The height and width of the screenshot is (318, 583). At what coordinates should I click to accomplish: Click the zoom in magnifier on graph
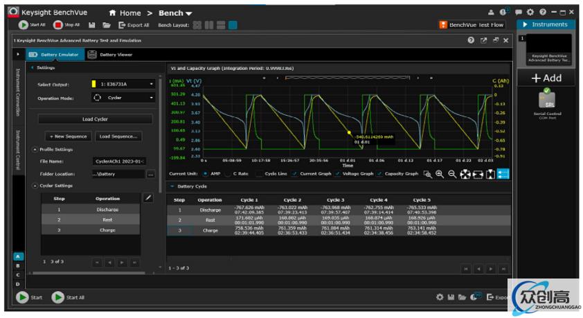coord(440,174)
